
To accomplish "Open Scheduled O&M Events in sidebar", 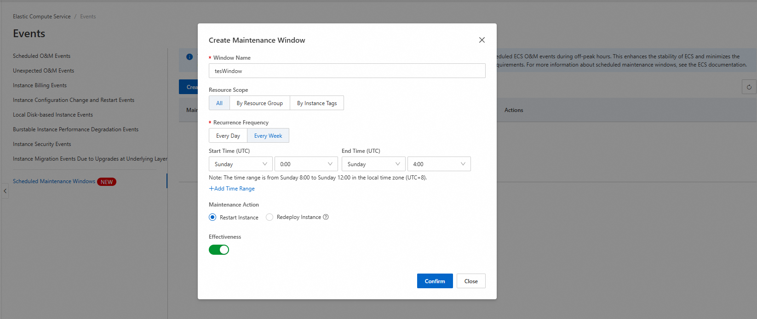I will tap(41, 56).
